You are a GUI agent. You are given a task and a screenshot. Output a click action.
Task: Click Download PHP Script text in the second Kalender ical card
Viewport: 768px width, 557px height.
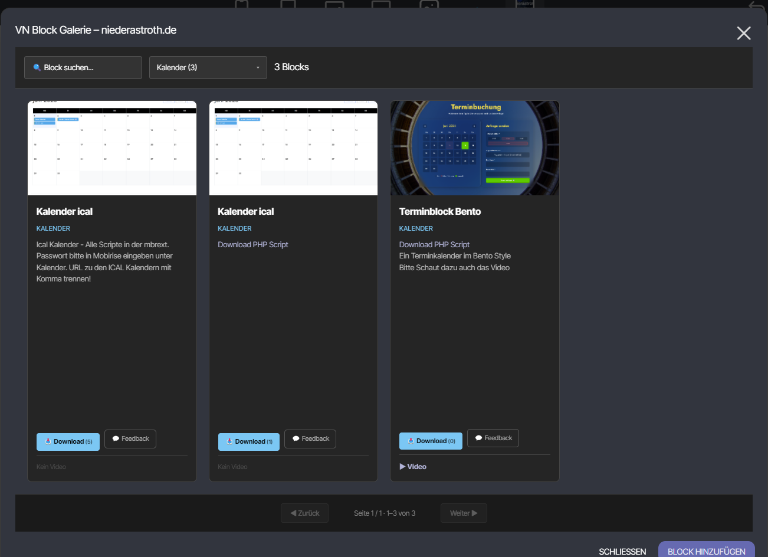click(x=253, y=244)
